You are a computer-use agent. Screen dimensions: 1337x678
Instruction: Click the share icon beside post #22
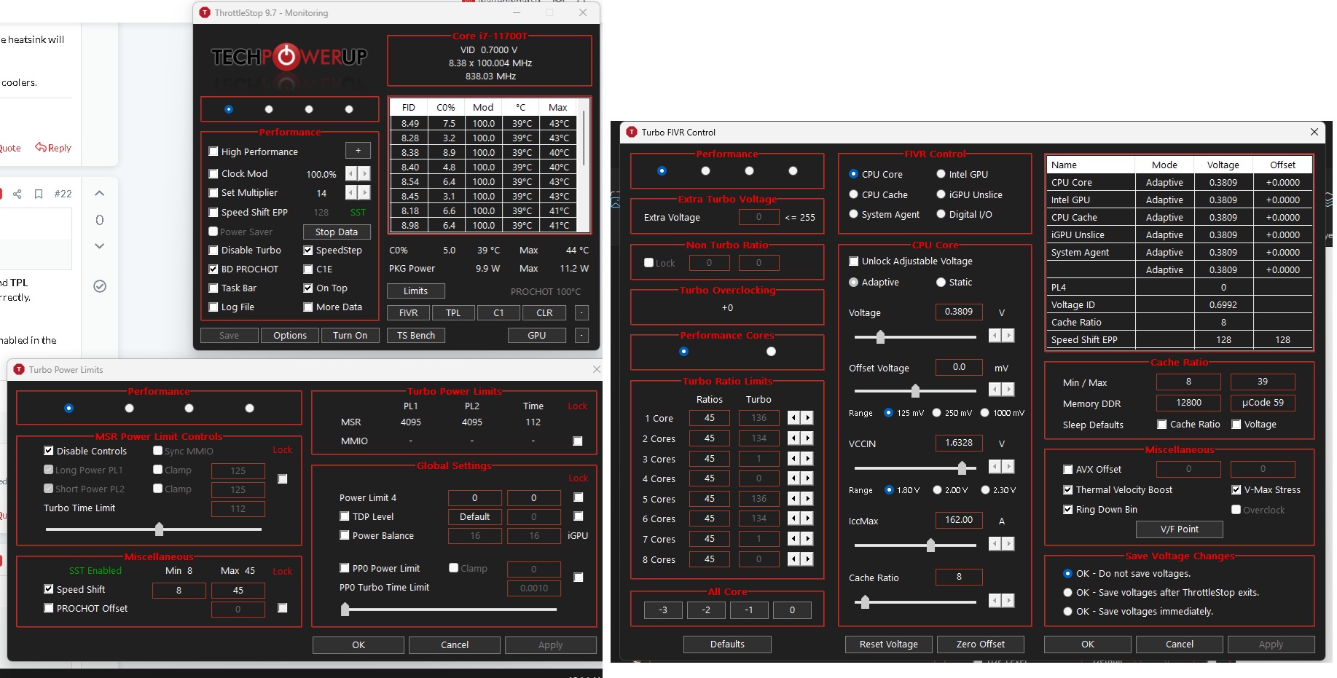17,194
